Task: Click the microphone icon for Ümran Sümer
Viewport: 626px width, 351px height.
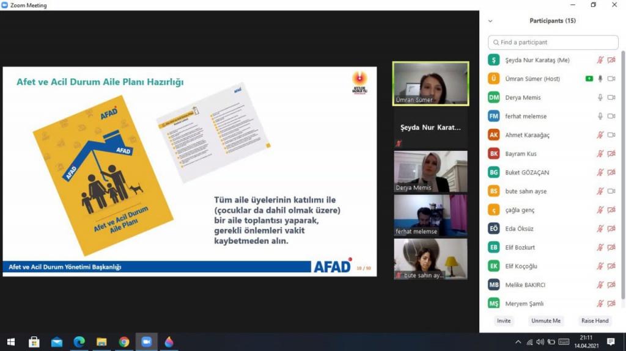Action: click(x=600, y=79)
